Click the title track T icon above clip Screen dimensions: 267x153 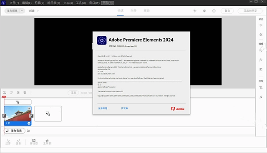18,102
